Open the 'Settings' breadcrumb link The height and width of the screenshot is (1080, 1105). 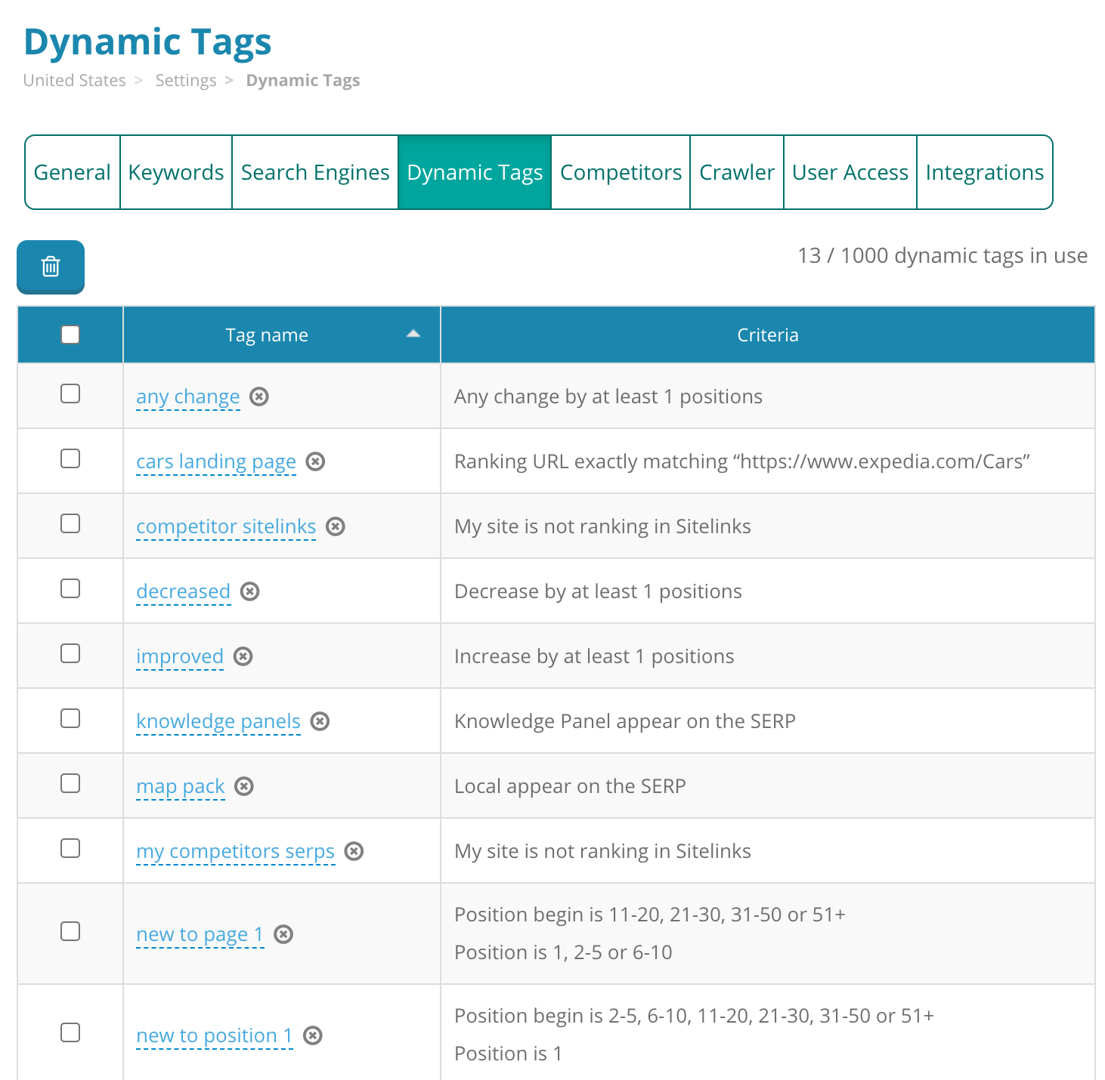point(185,80)
